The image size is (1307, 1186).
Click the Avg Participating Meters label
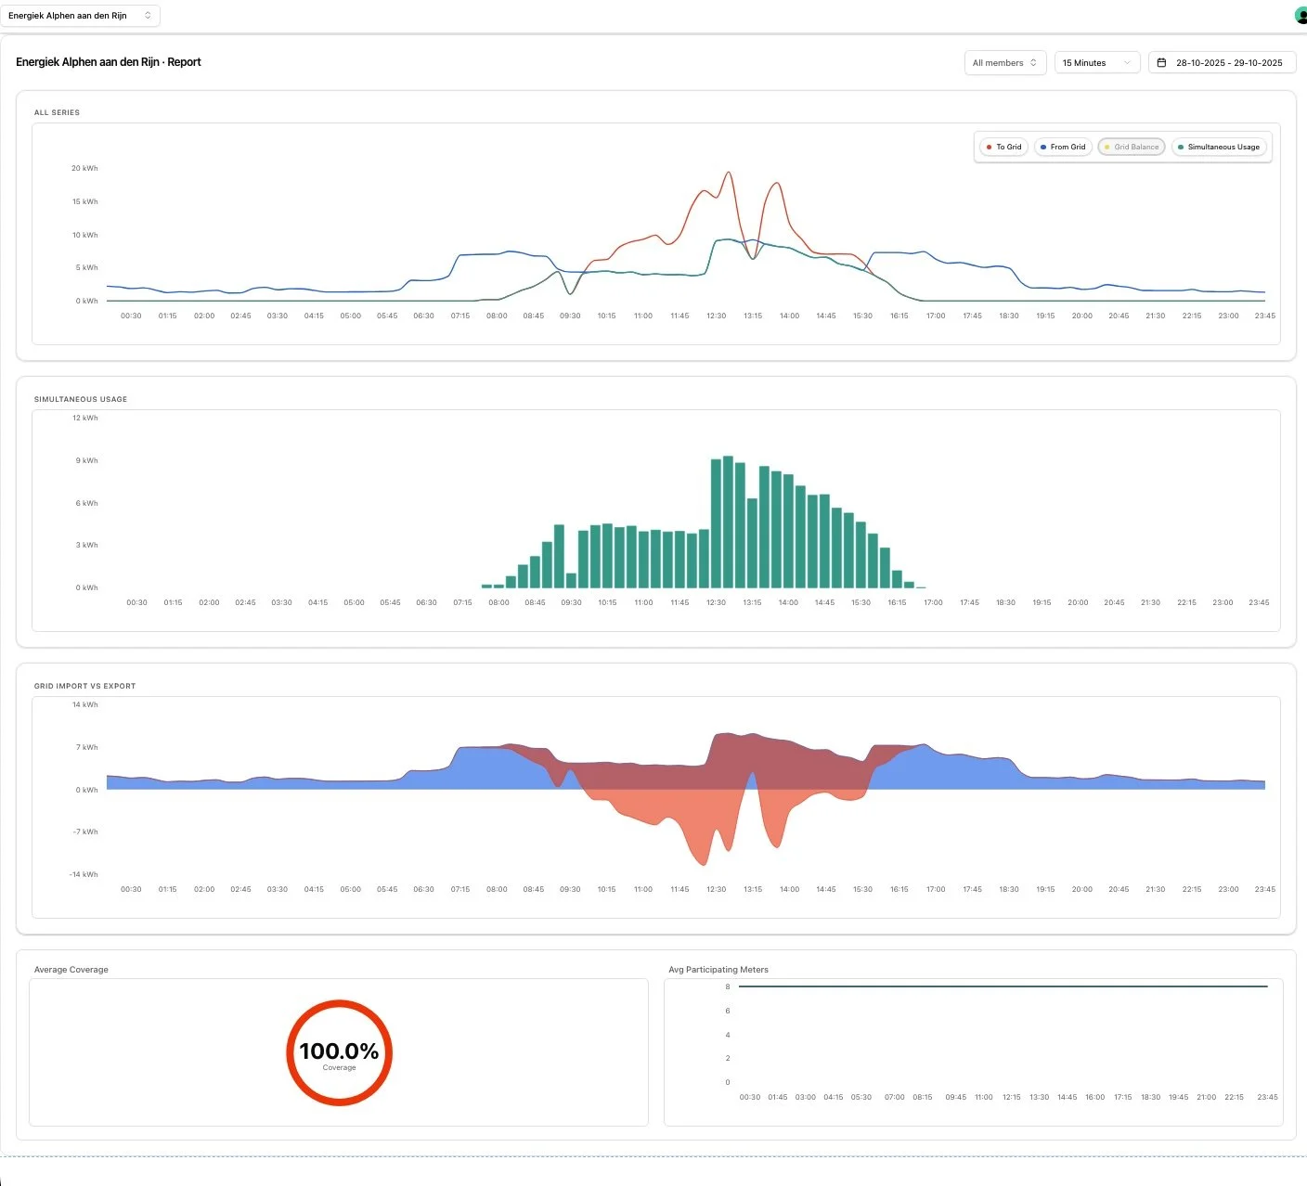click(718, 970)
